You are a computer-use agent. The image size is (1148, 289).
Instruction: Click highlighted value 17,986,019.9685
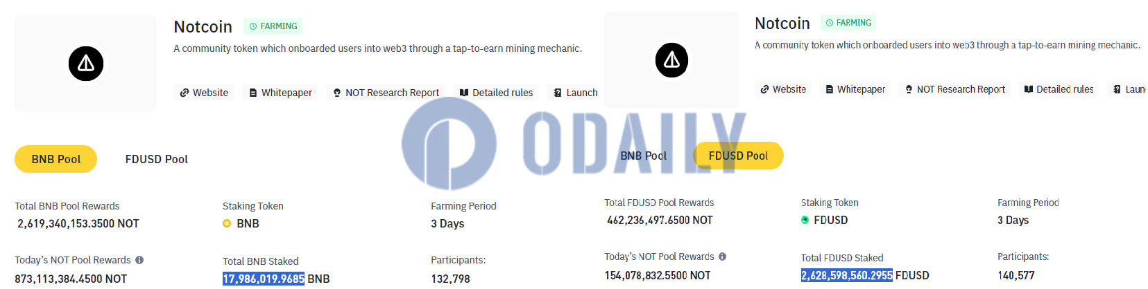264,279
